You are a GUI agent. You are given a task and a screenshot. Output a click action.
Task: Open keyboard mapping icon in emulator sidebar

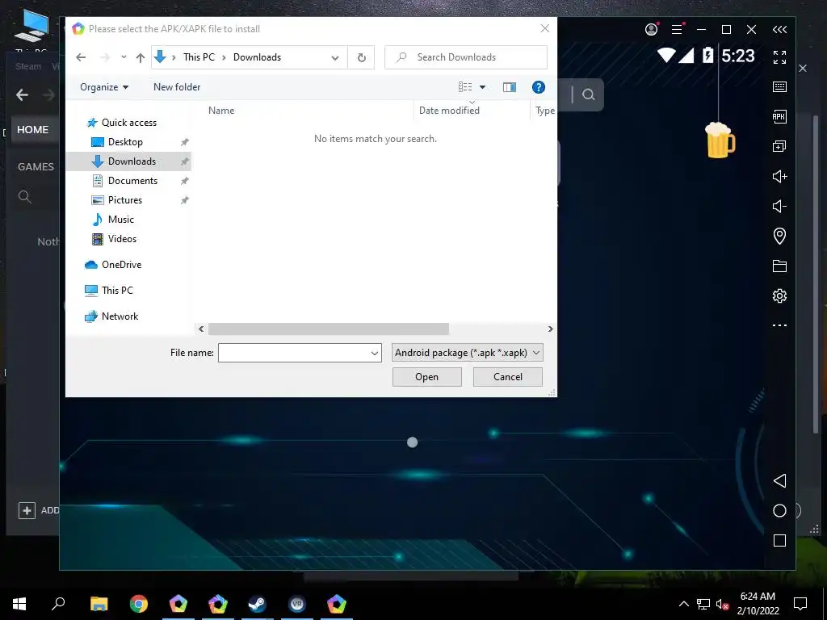[x=779, y=87]
